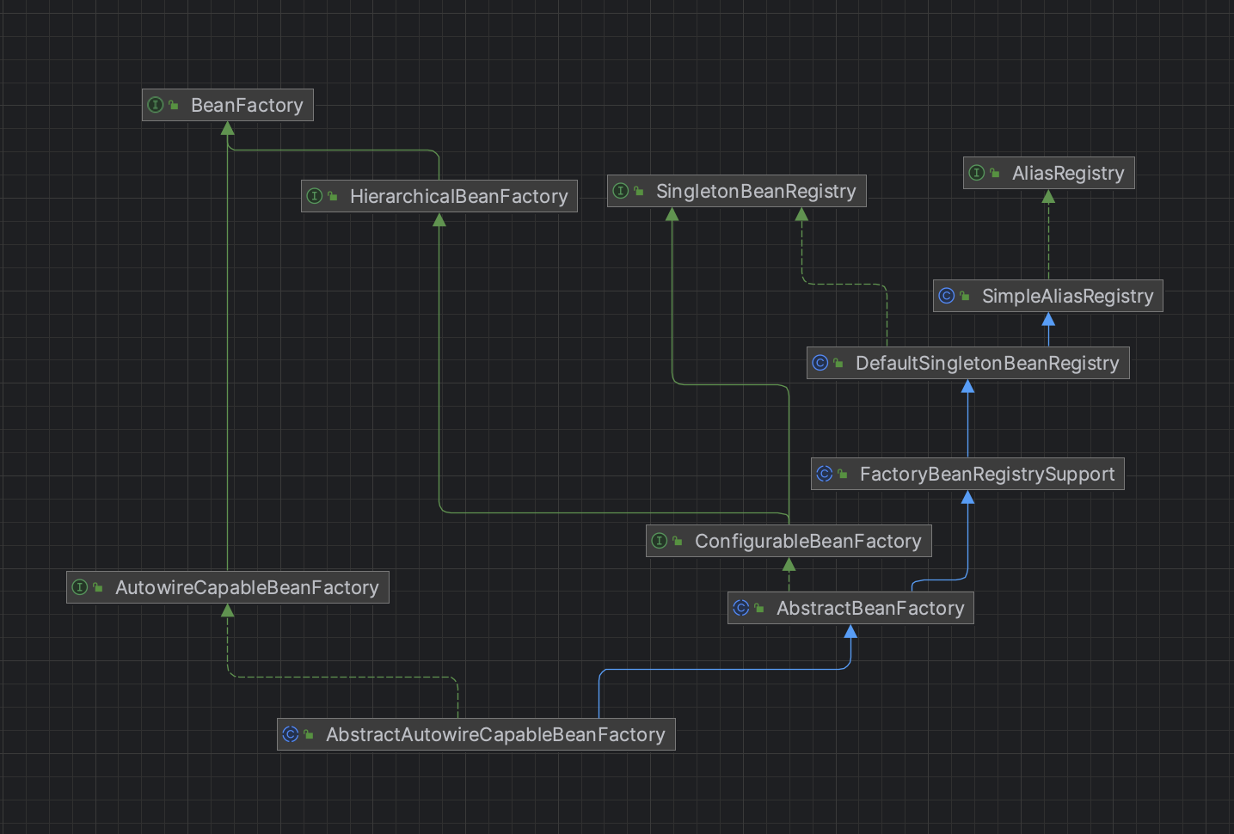Click the public lock icon on HierarchicalBeanFactory
Screen dimensions: 1234x834
[x=333, y=196]
